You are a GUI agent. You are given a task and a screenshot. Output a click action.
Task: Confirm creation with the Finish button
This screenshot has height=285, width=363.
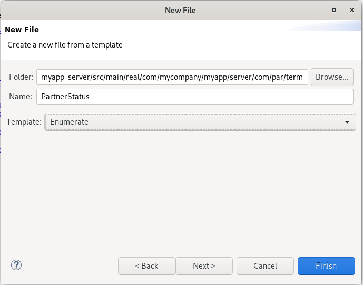tap(326, 266)
